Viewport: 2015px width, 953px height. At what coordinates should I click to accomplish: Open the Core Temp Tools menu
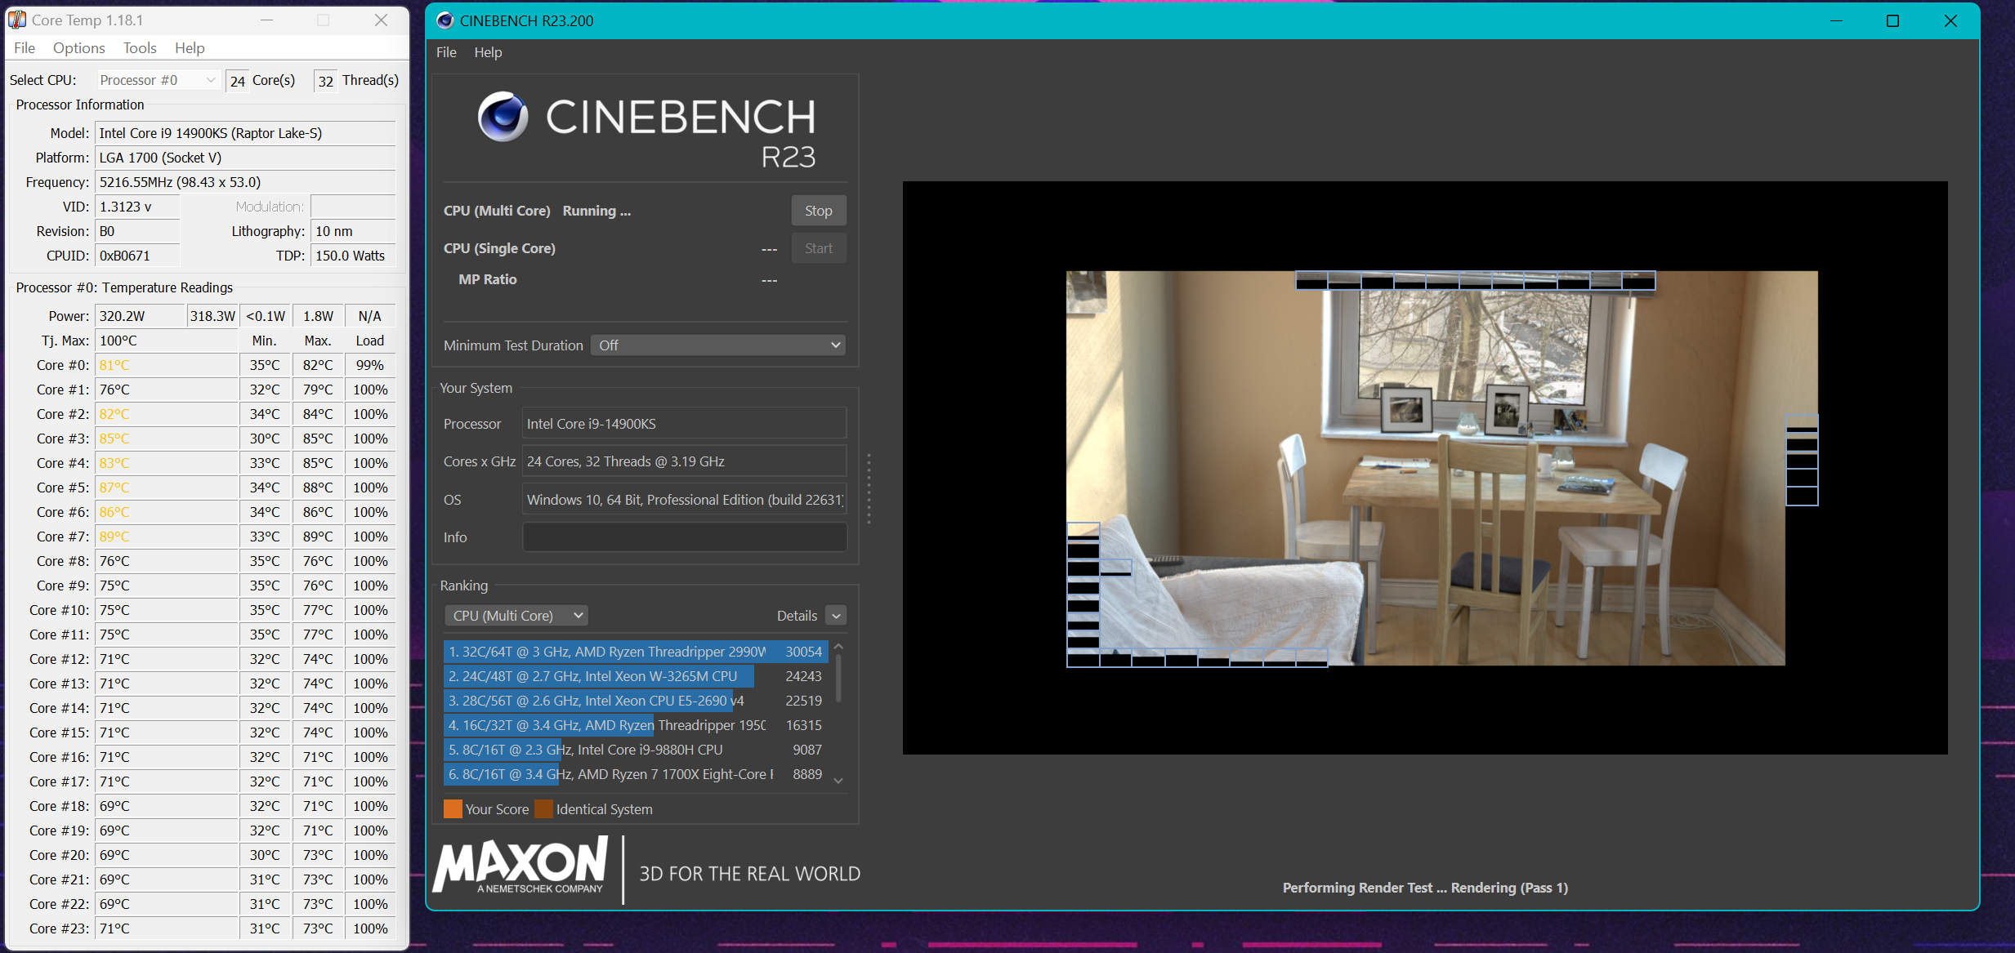[140, 47]
